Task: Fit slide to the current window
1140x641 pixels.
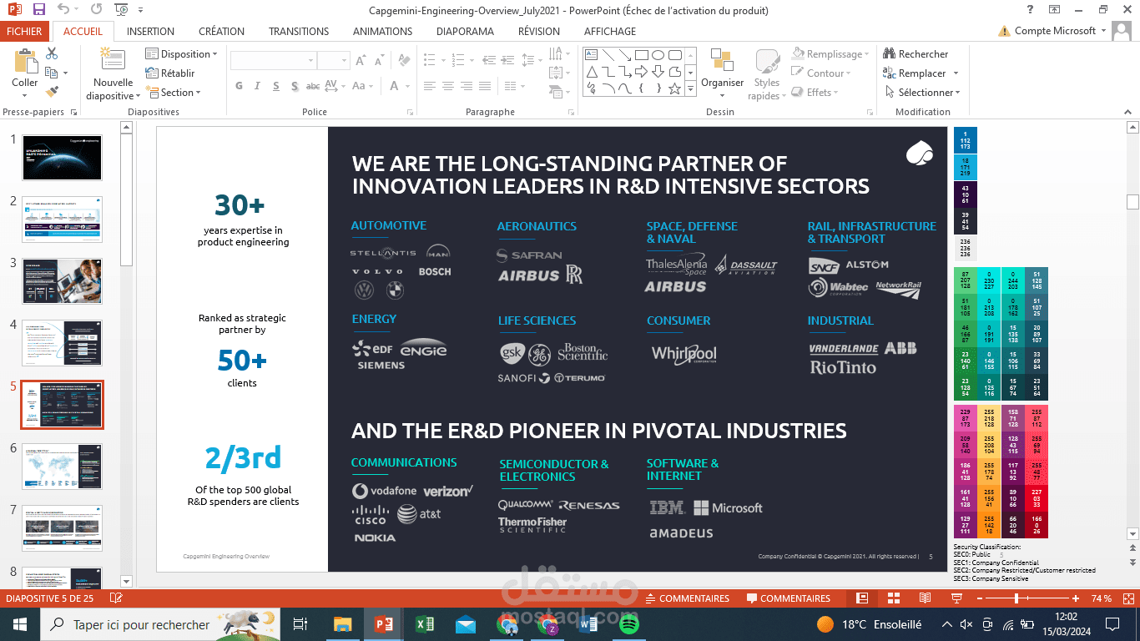Action: [x=1127, y=598]
